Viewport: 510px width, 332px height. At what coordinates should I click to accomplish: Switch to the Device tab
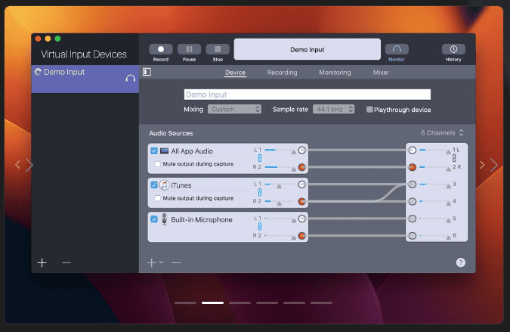(x=235, y=73)
